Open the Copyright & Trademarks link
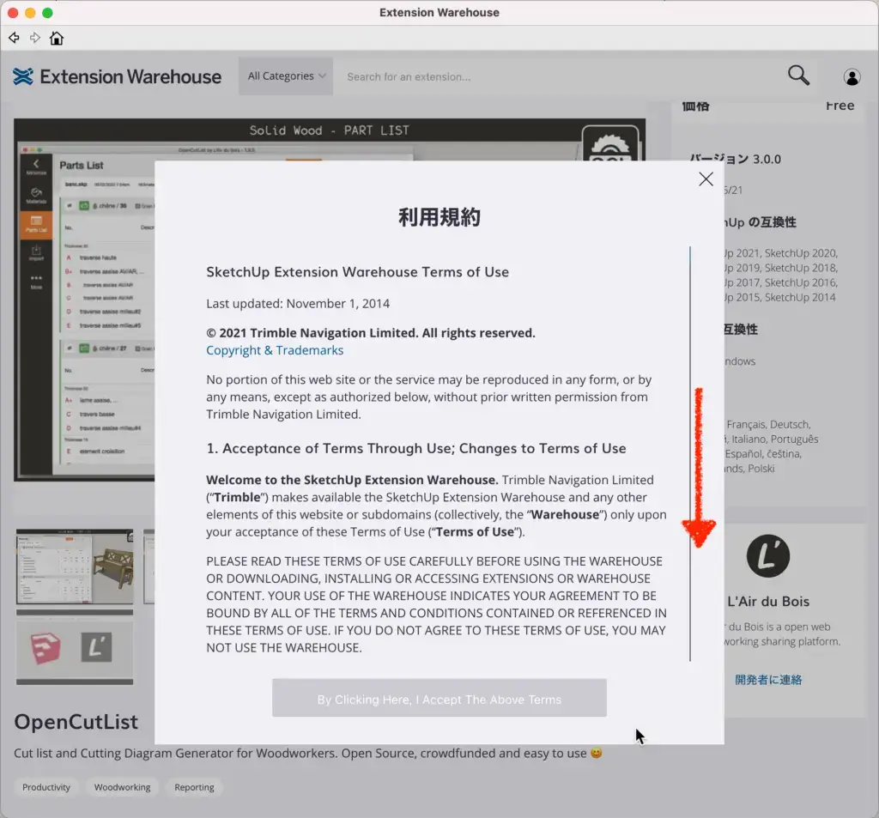The width and height of the screenshot is (879, 818). [275, 350]
